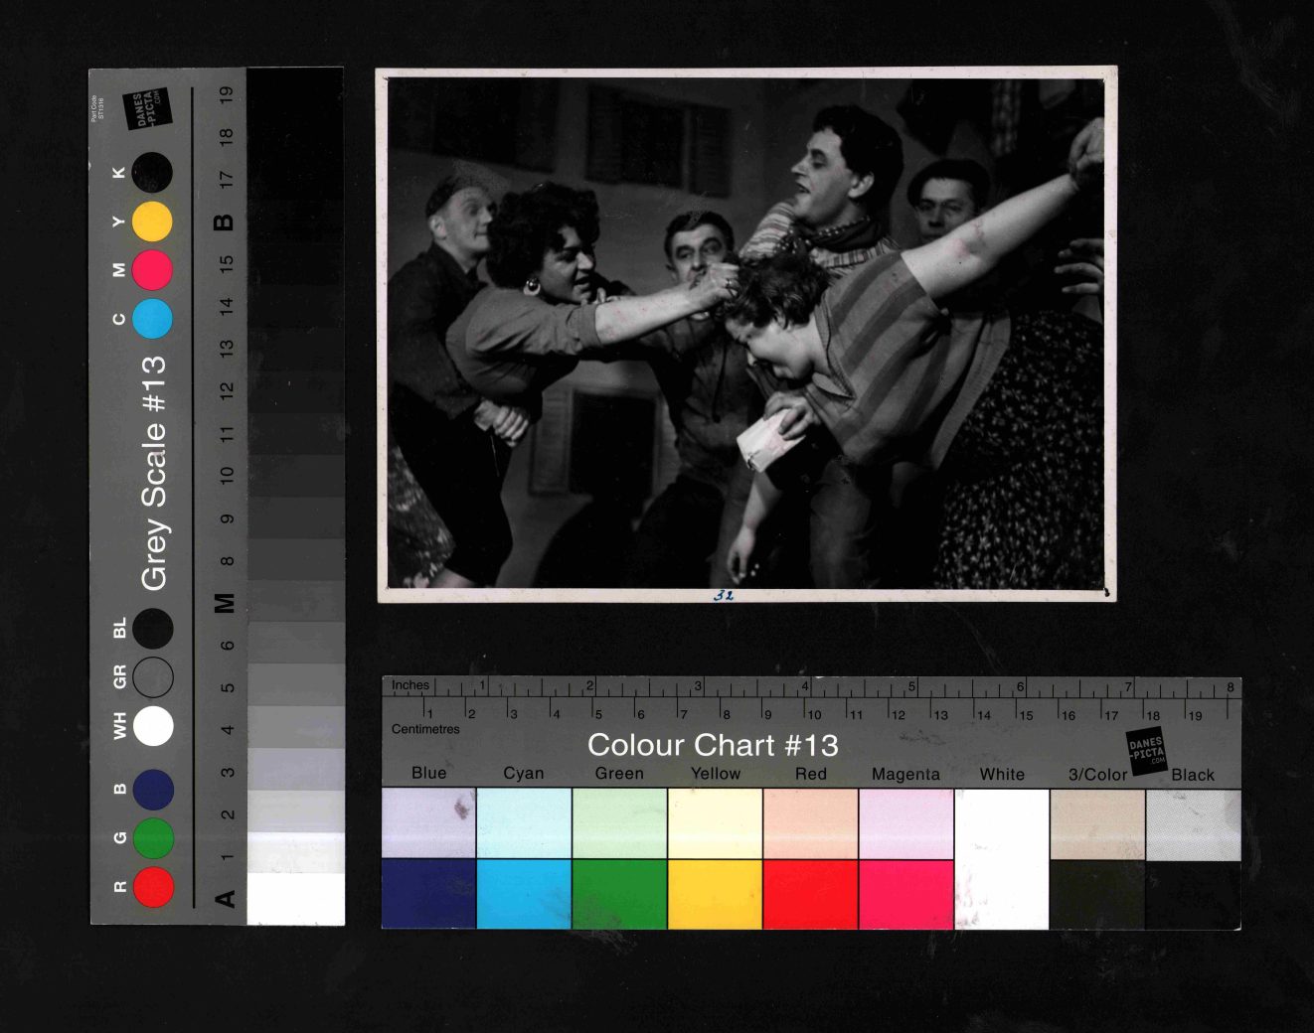Click the pure white patch labeled A
1314x1033 pixels.
(295, 899)
